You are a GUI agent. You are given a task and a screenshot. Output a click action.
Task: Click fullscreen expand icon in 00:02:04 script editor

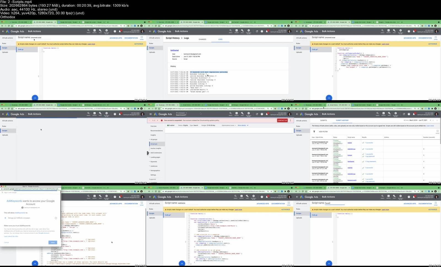(x=142, y=37)
